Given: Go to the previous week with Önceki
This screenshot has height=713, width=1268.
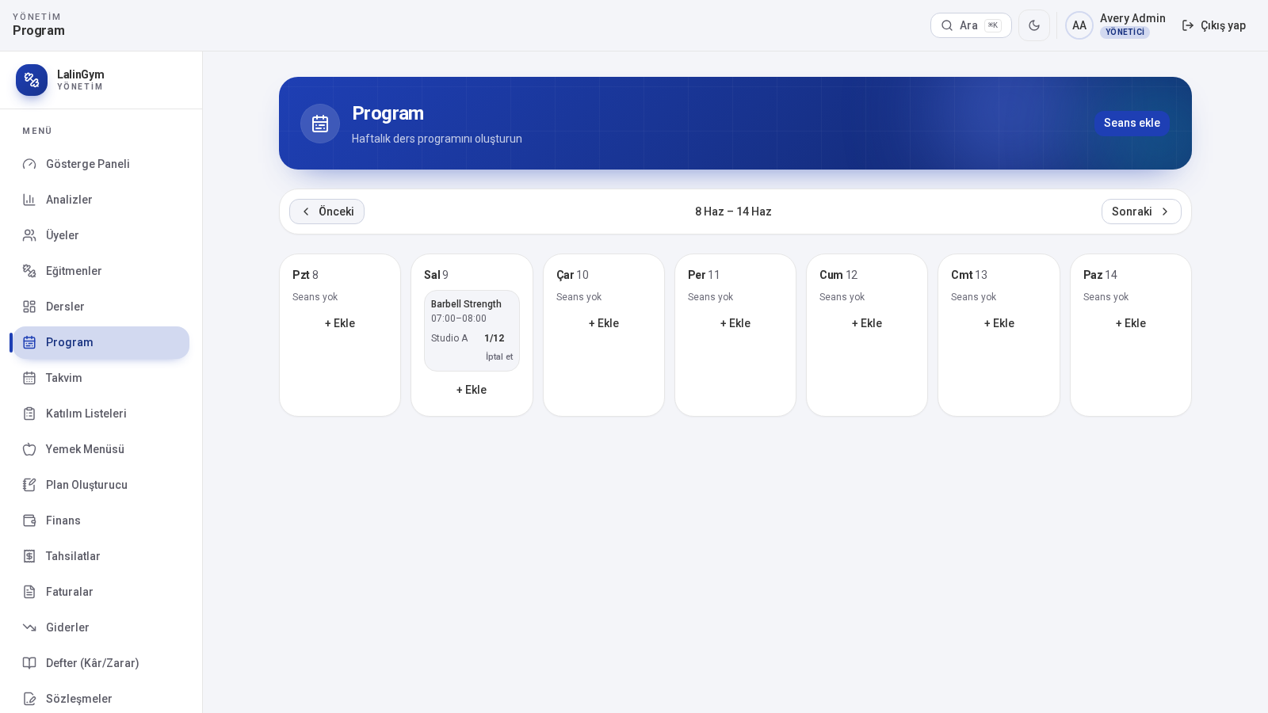Looking at the screenshot, I should tap(327, 212).
